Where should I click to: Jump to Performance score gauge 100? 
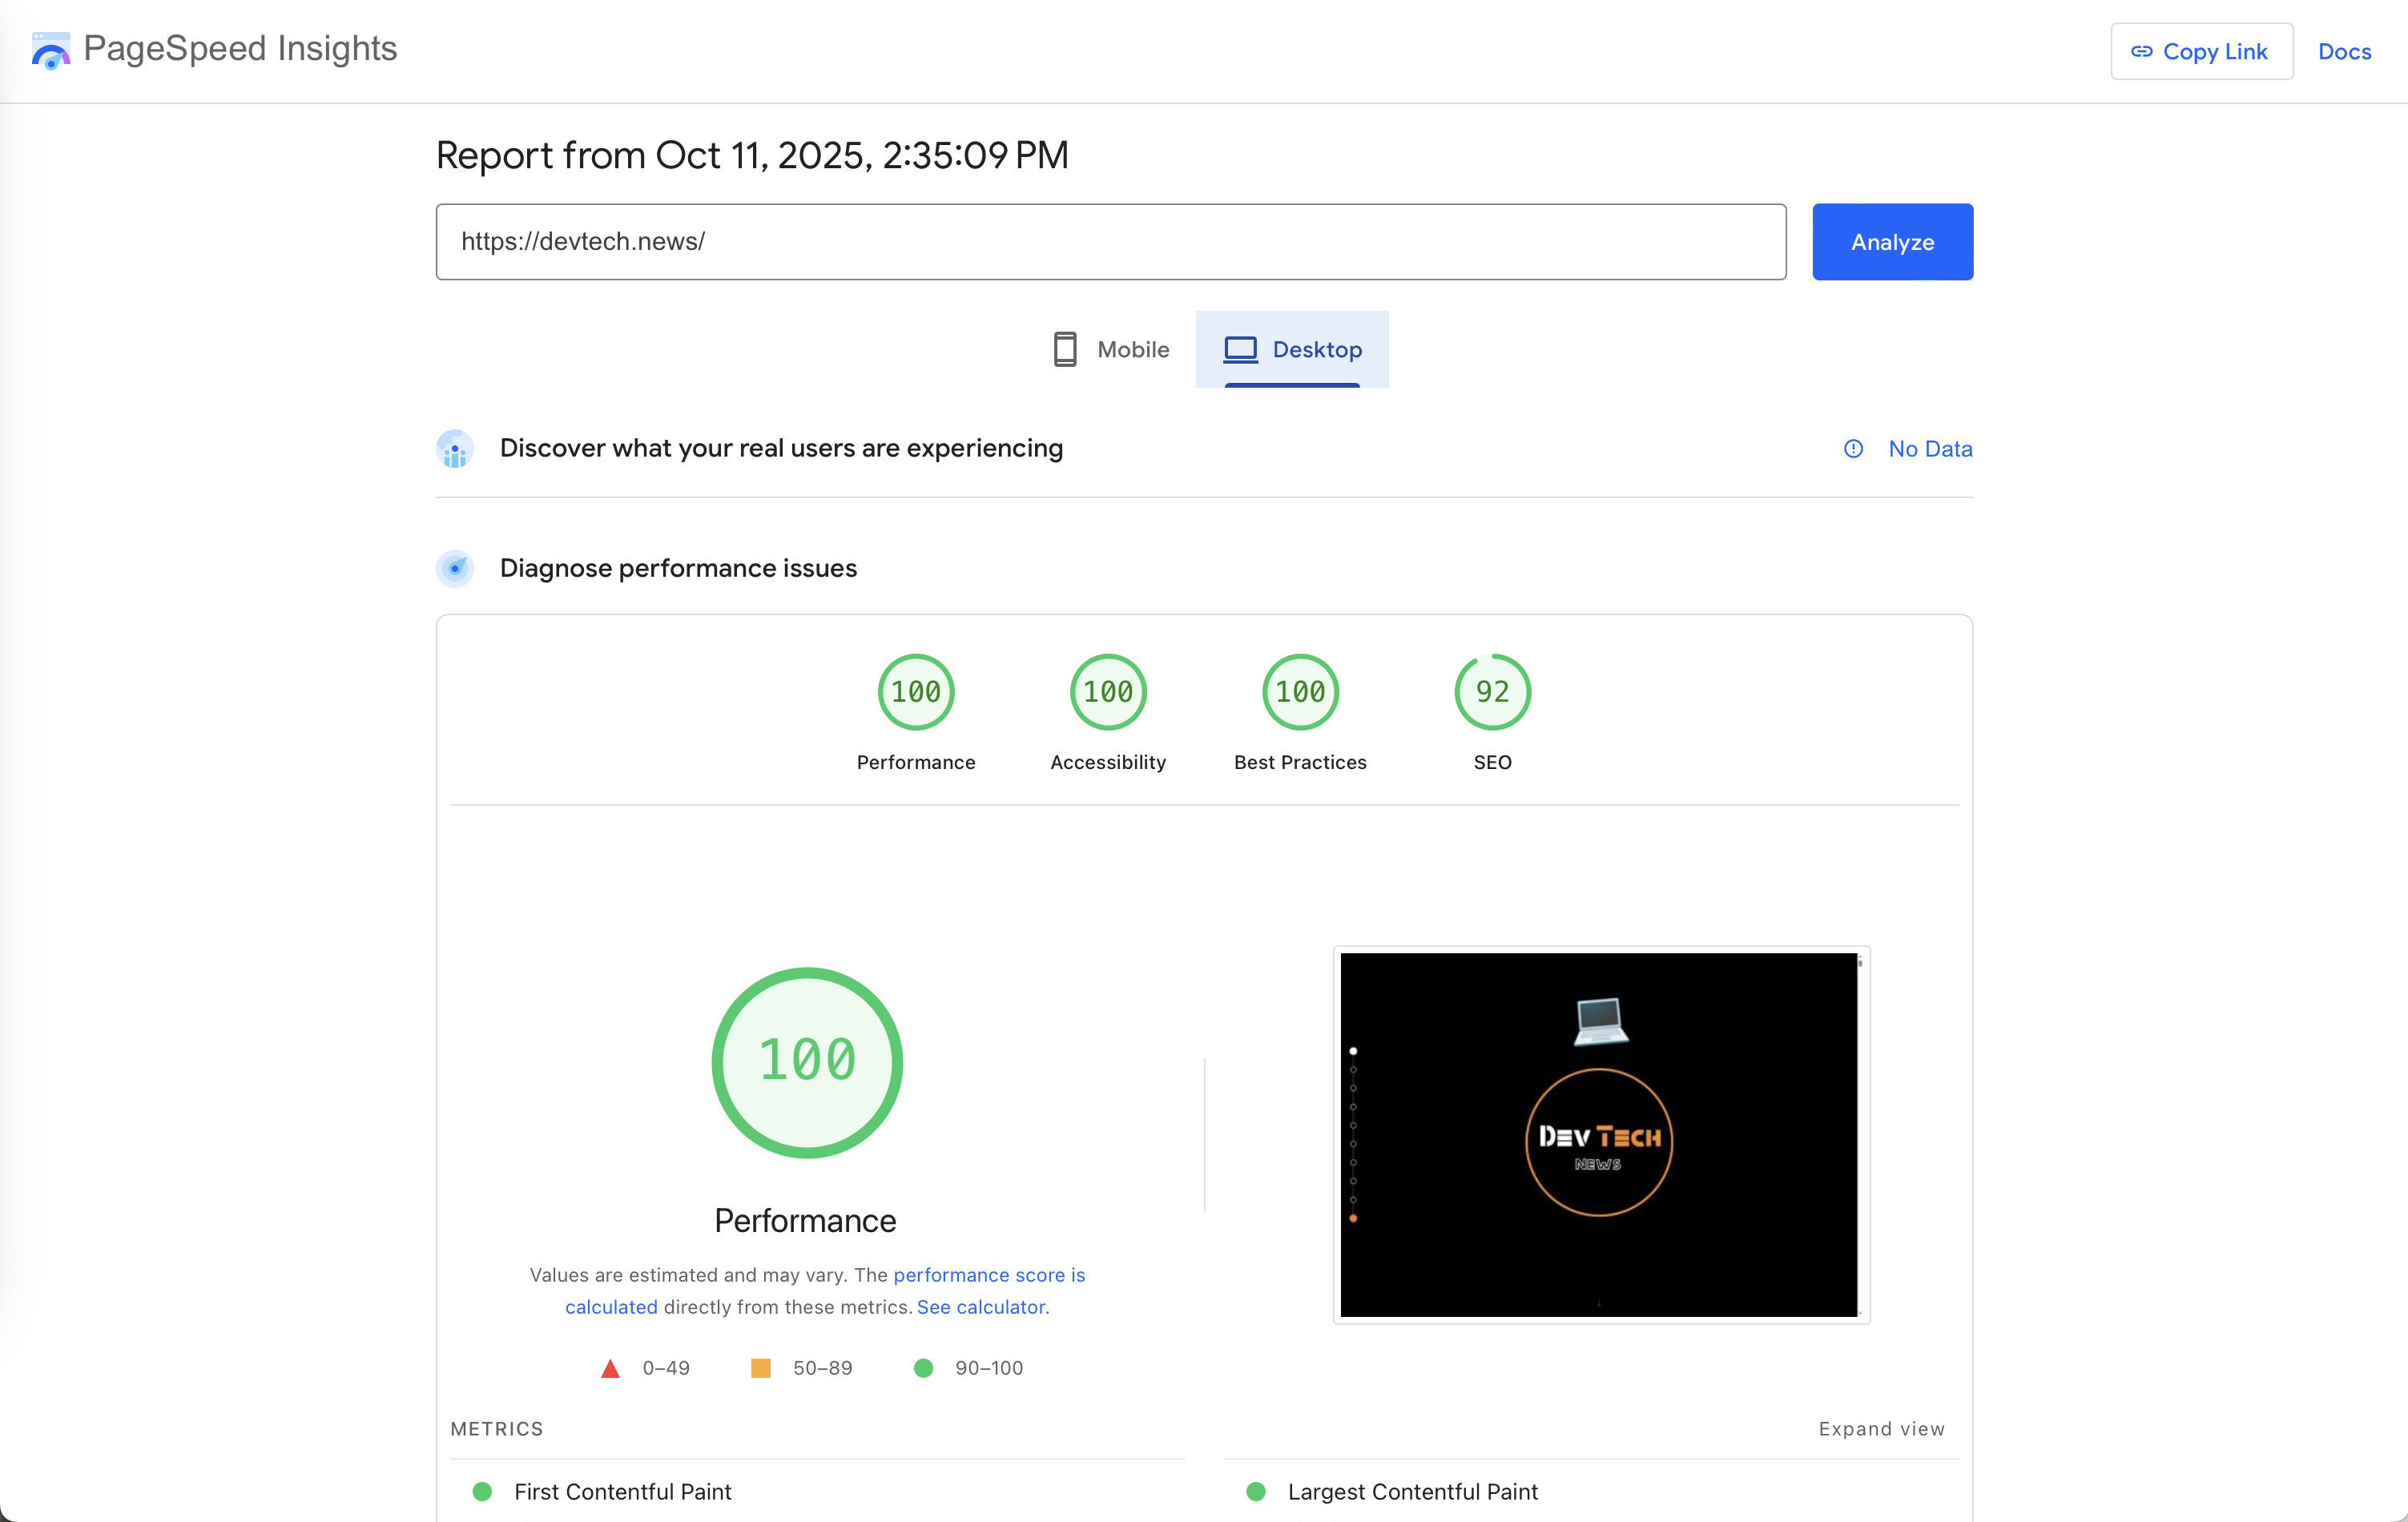point(915,692)
